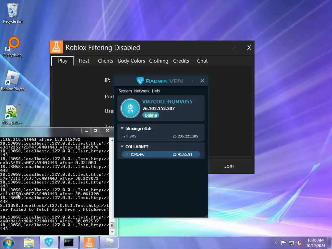
Task: Click the console scrollbar up arrow
Action: coord(112,140)
